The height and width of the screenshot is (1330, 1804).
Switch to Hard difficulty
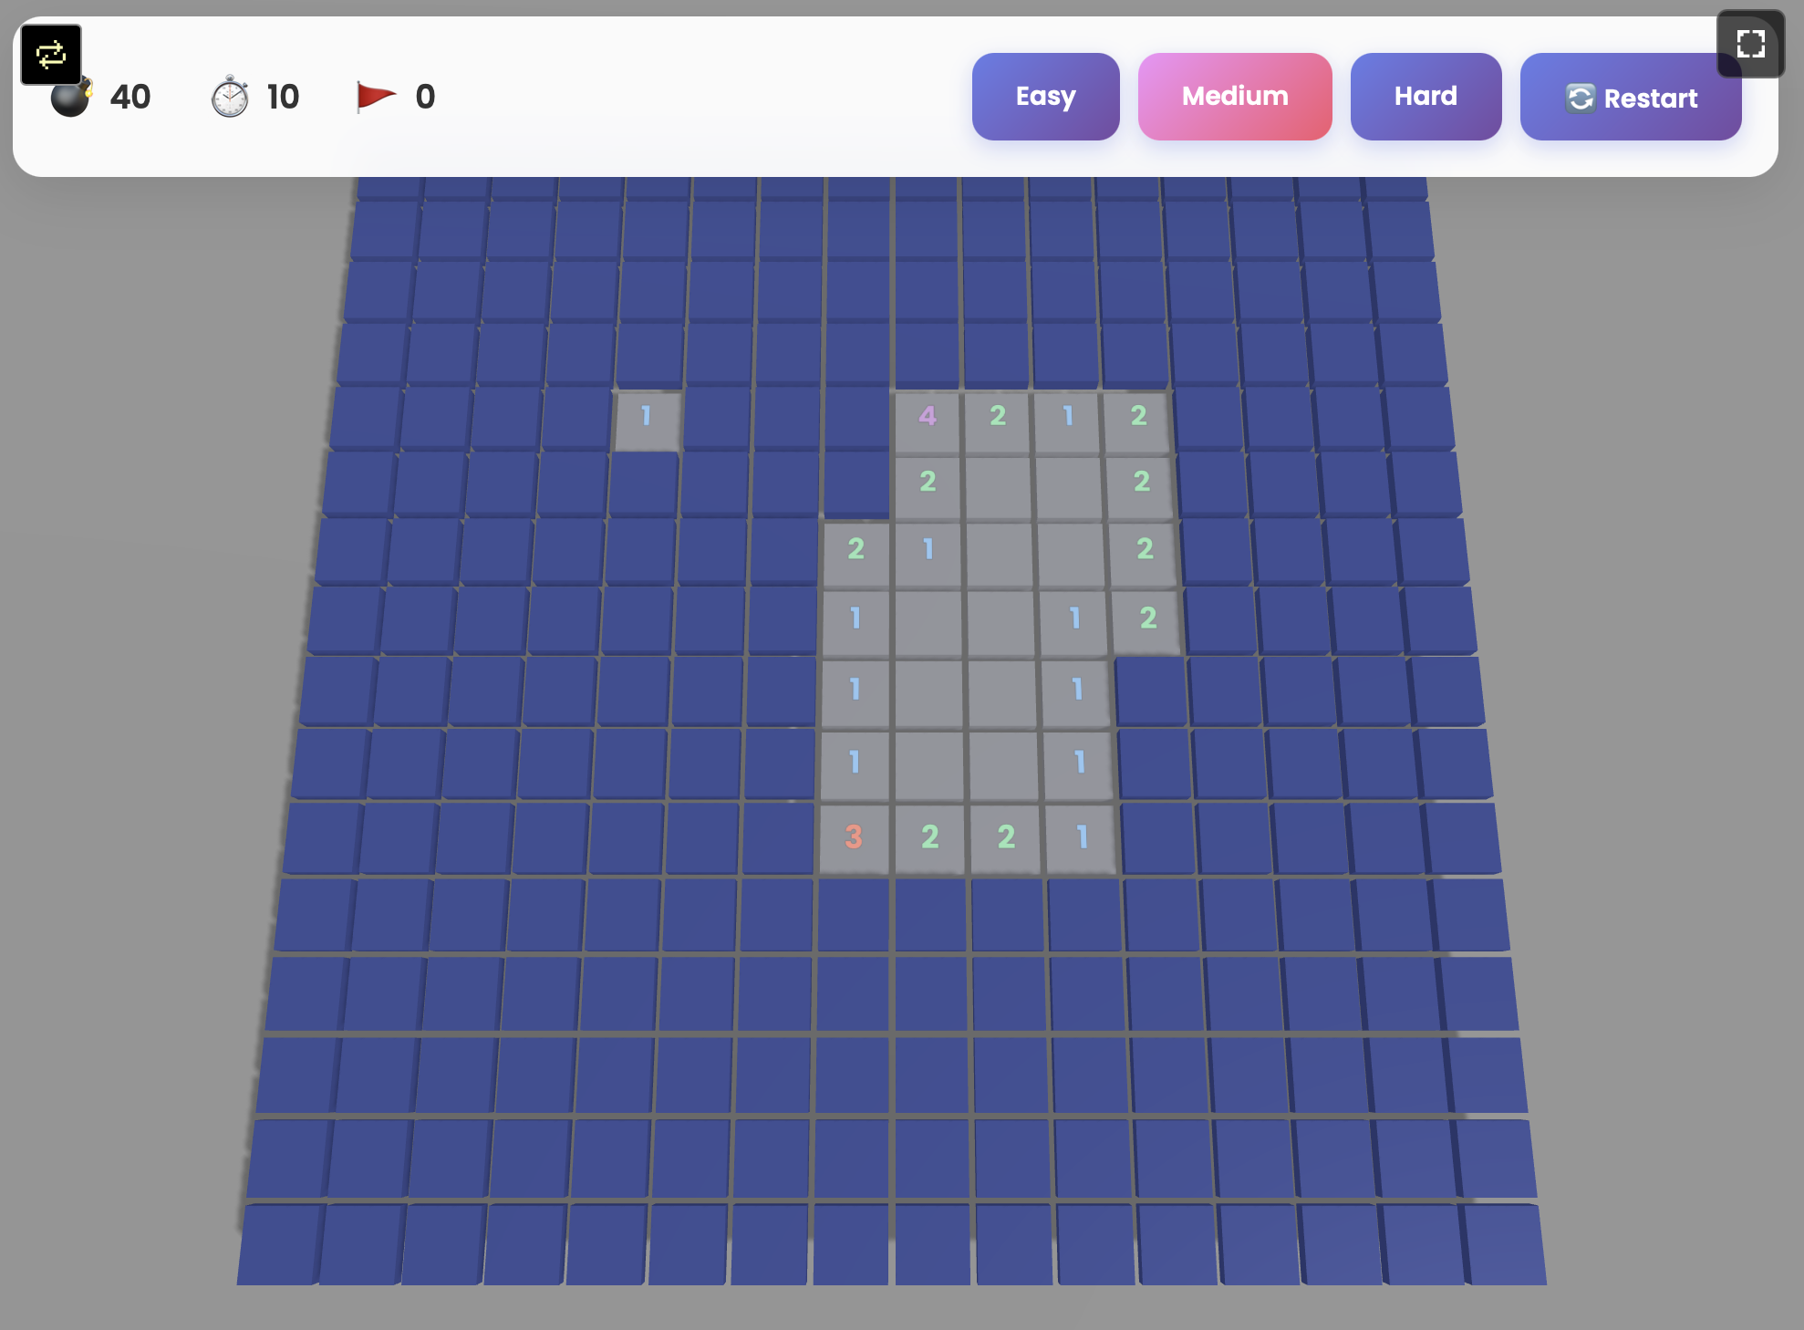tap(1425, 97)
